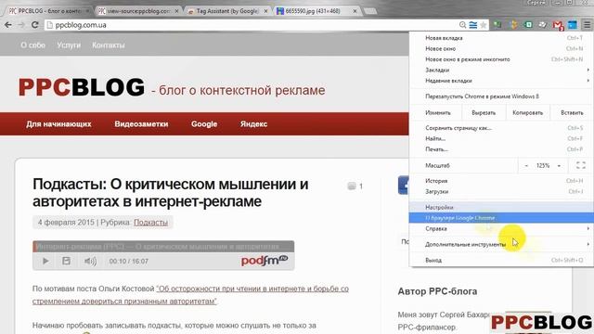Go back with the browser back arrow
The height and width of the screenshot is (334, 594).
(8, 25)
